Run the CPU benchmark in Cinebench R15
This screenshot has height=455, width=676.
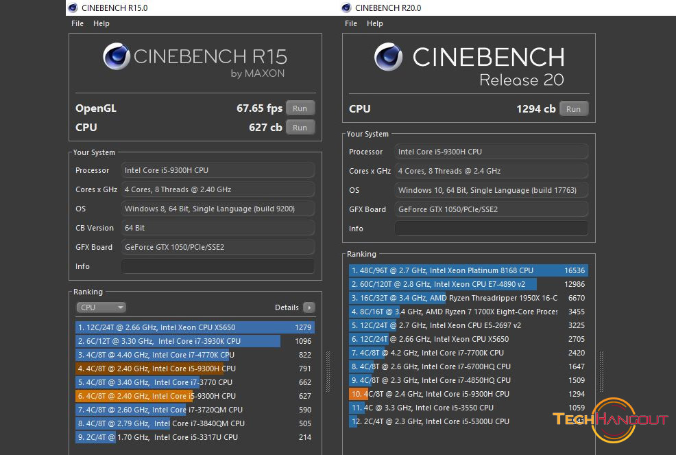(300, 128)
